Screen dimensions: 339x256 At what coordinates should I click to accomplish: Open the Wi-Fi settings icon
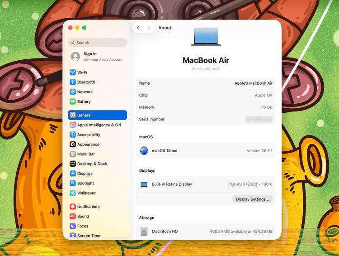coord(73,72)
